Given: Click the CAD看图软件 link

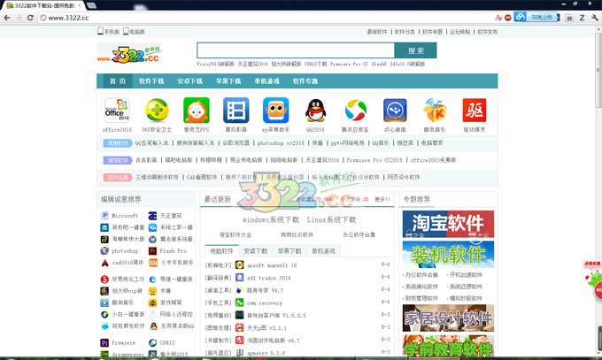Looking at the screenshot, I should (202, 177).
